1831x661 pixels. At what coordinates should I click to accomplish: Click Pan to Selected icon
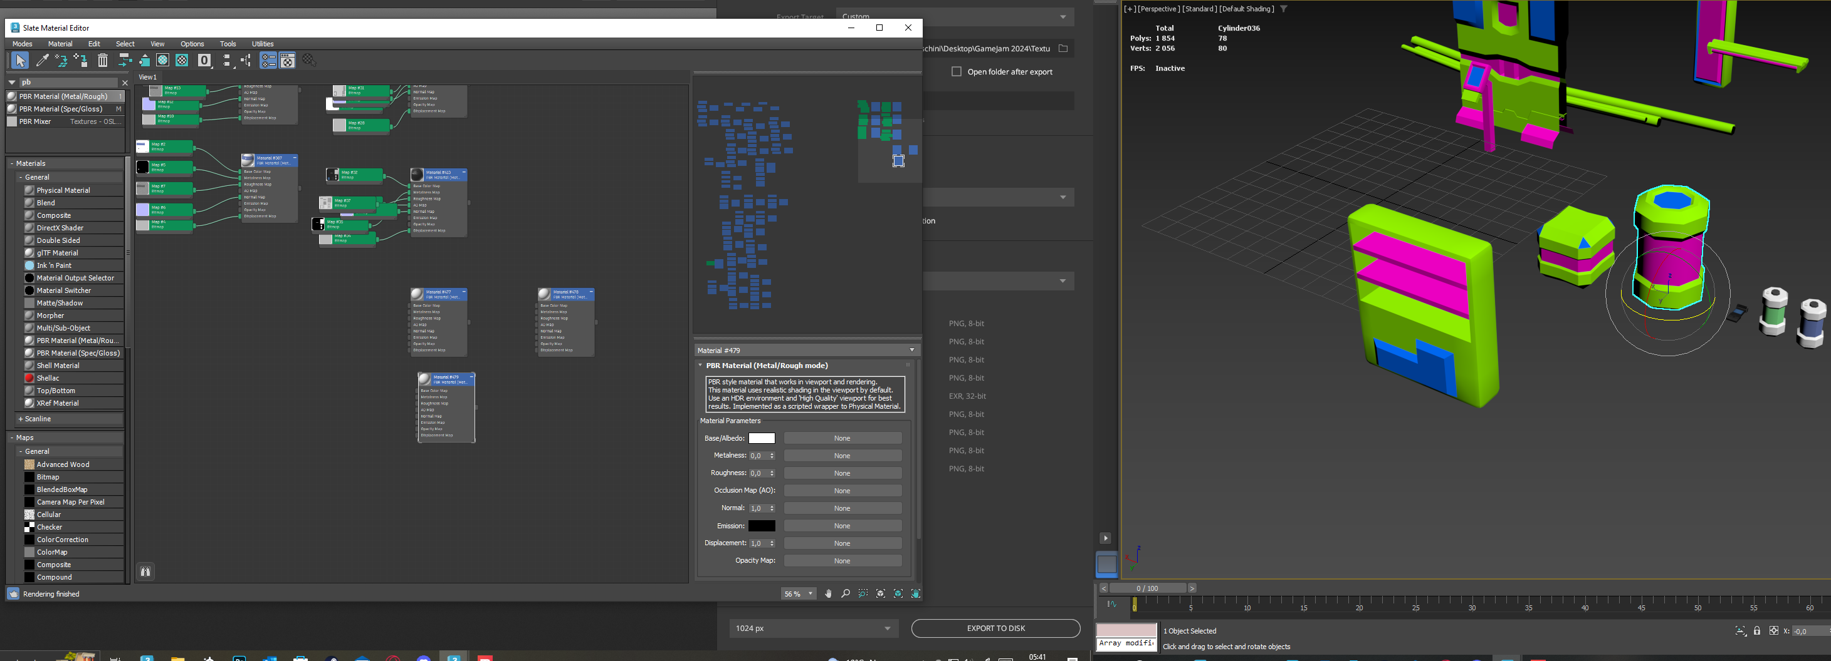(x=915, y=593)
